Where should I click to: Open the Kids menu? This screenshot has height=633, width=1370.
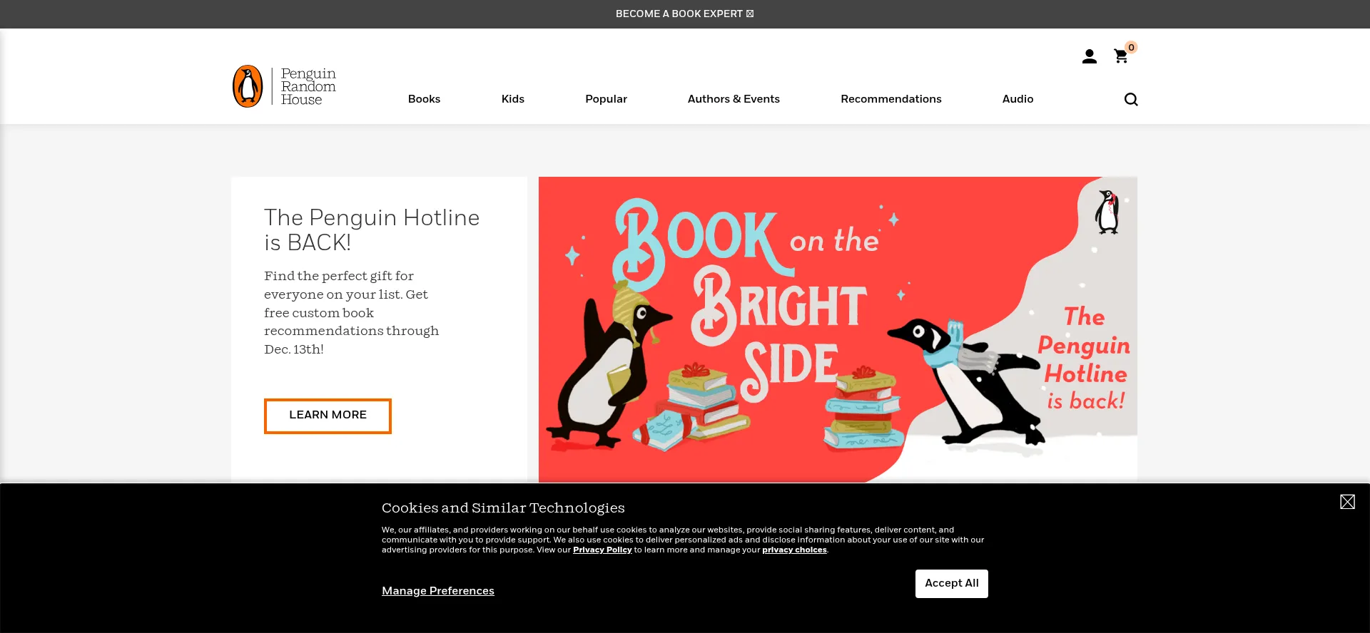coord(512,99)
